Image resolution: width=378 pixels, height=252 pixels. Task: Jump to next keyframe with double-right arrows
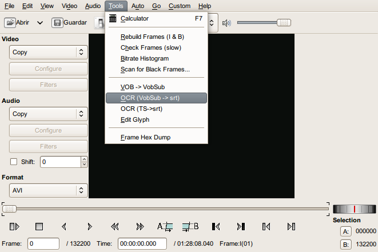(140, 226)
